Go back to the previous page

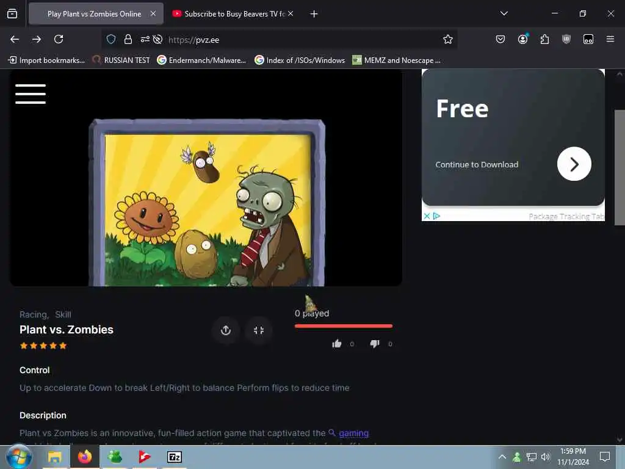15,39
